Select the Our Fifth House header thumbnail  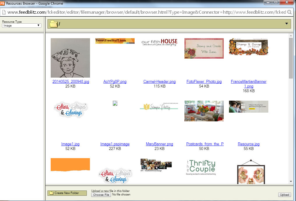tap(159, 42)
